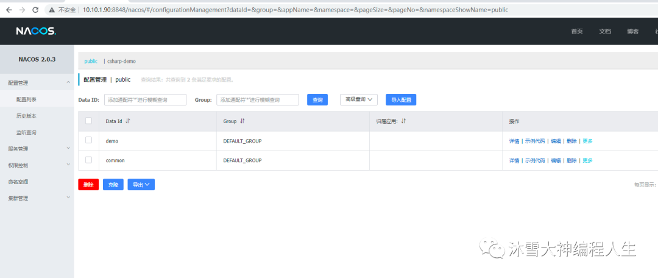Click the red 删除 button below table
The width and height of the screenshot is (658, 278).
88,185
